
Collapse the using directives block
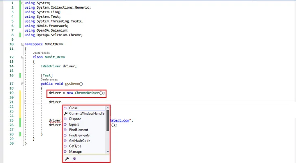[23, 3]
